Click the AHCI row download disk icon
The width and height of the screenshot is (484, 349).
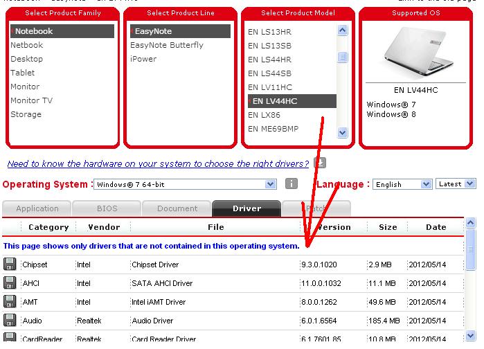coord(10,283)
